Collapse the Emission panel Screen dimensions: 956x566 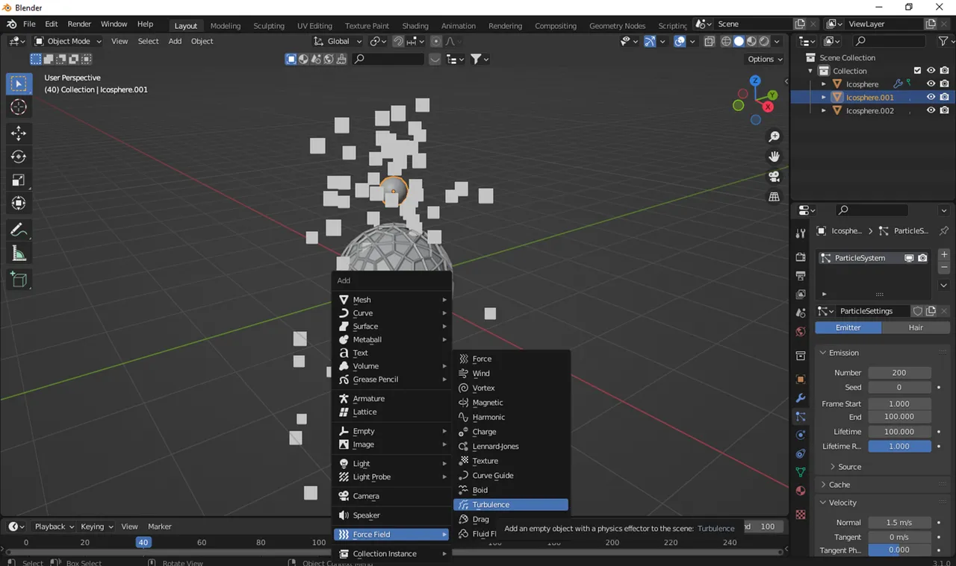coord(844,353)
